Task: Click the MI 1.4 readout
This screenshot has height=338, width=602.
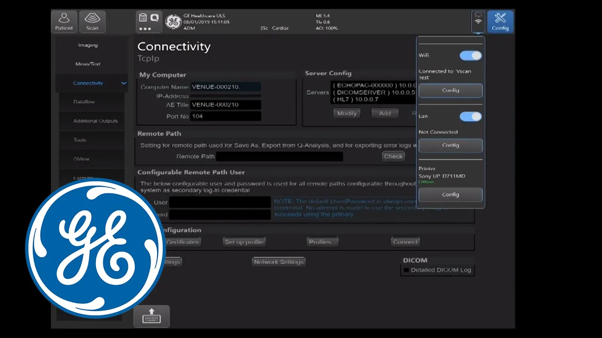Action: click(x=323, y=15)
